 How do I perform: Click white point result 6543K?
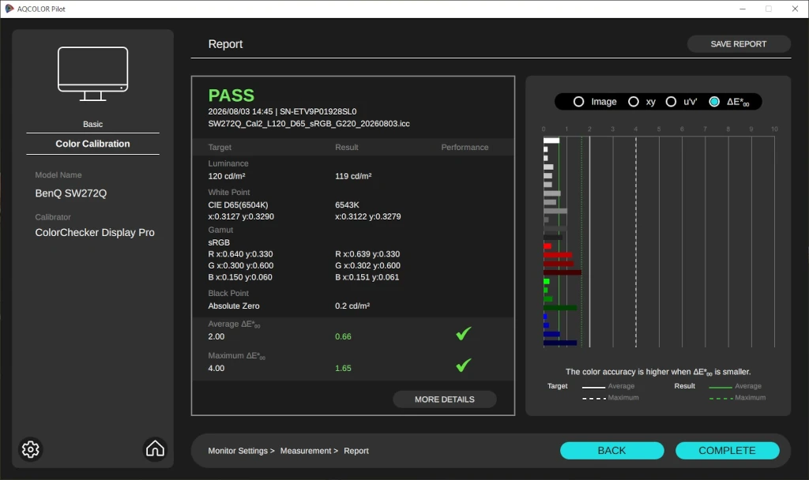[x=348, y=204]
